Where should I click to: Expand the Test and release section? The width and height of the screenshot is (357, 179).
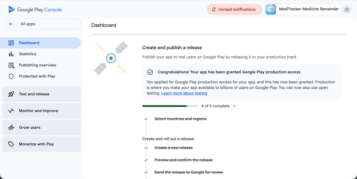tap(42, 94)
